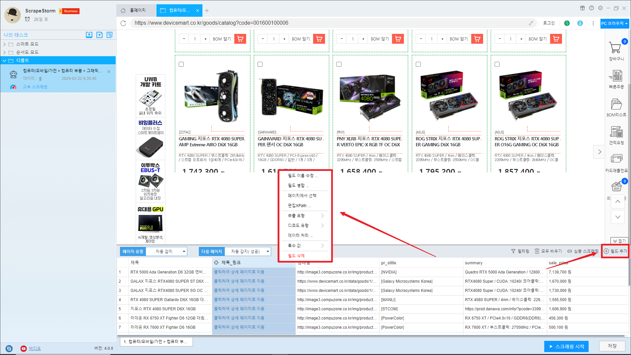Click cart icon above GAINWARD product
631x355 pixels.
pyautogui.click(x=319, y=39)
